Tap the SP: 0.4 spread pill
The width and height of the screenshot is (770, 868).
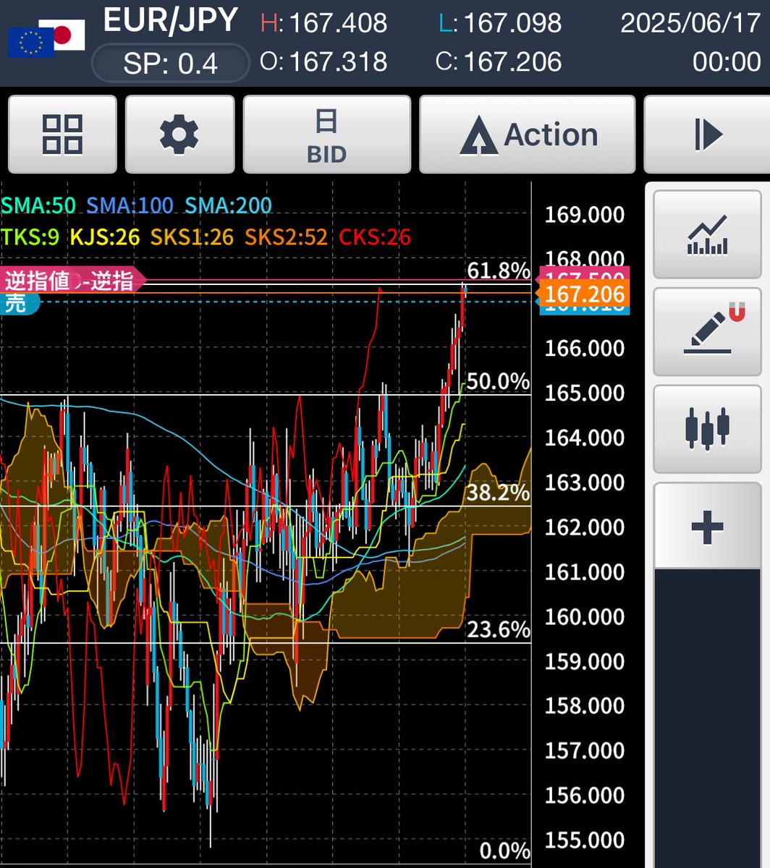click(x=170, y=64)
